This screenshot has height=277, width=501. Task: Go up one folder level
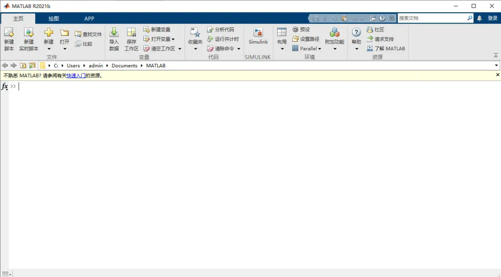click(23, 66)
